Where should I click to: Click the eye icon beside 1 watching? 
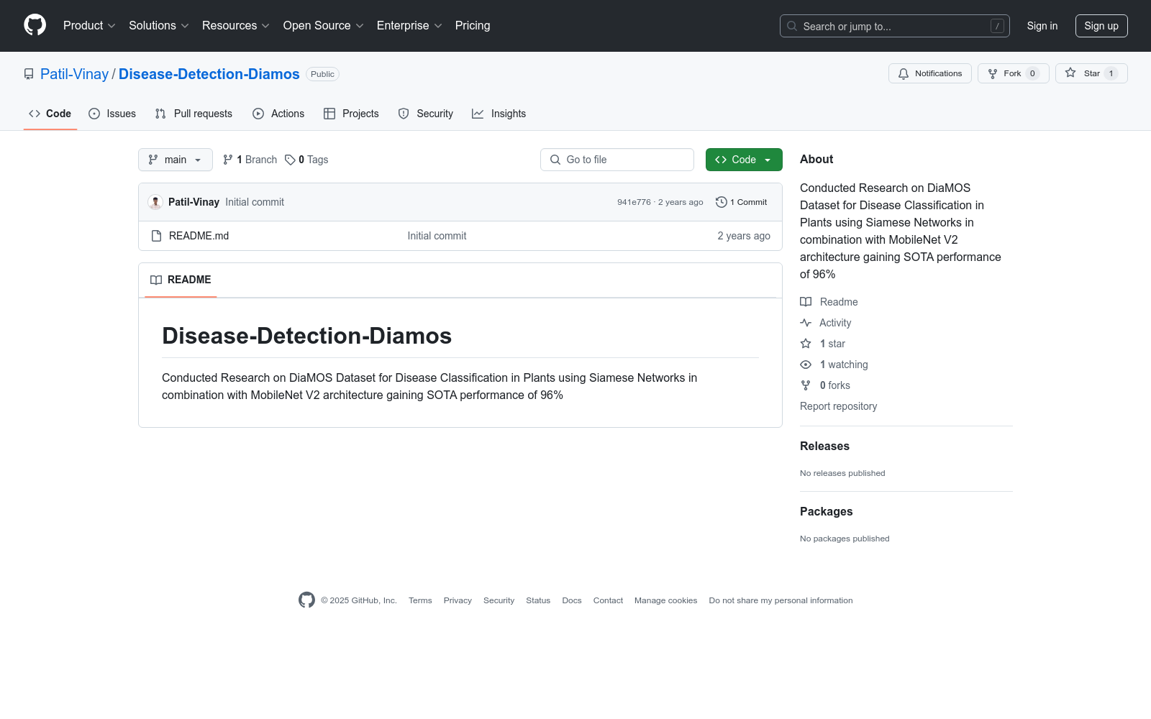[806, 365]
